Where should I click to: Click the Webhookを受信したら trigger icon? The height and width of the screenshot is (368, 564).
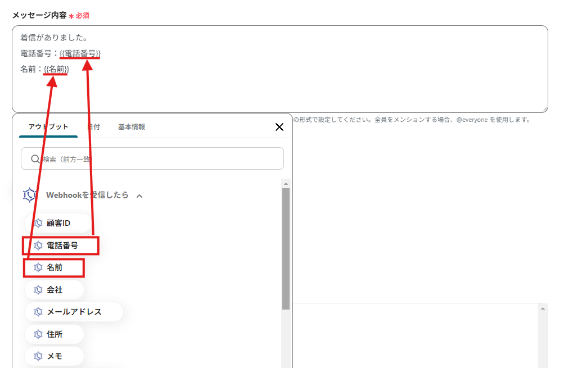[x=28, y=195]
